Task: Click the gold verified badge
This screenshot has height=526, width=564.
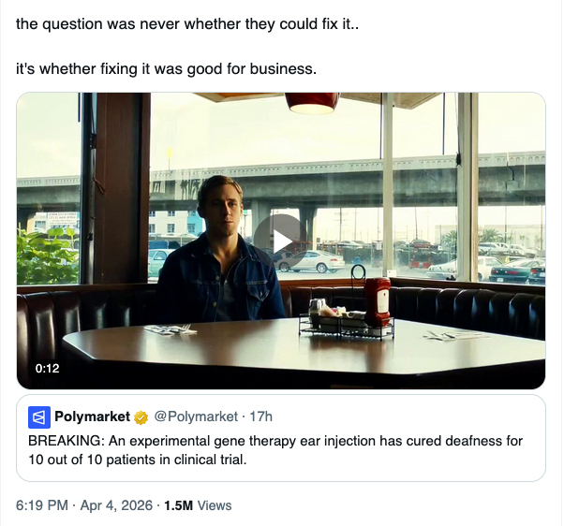Action: tap(141, 416)
